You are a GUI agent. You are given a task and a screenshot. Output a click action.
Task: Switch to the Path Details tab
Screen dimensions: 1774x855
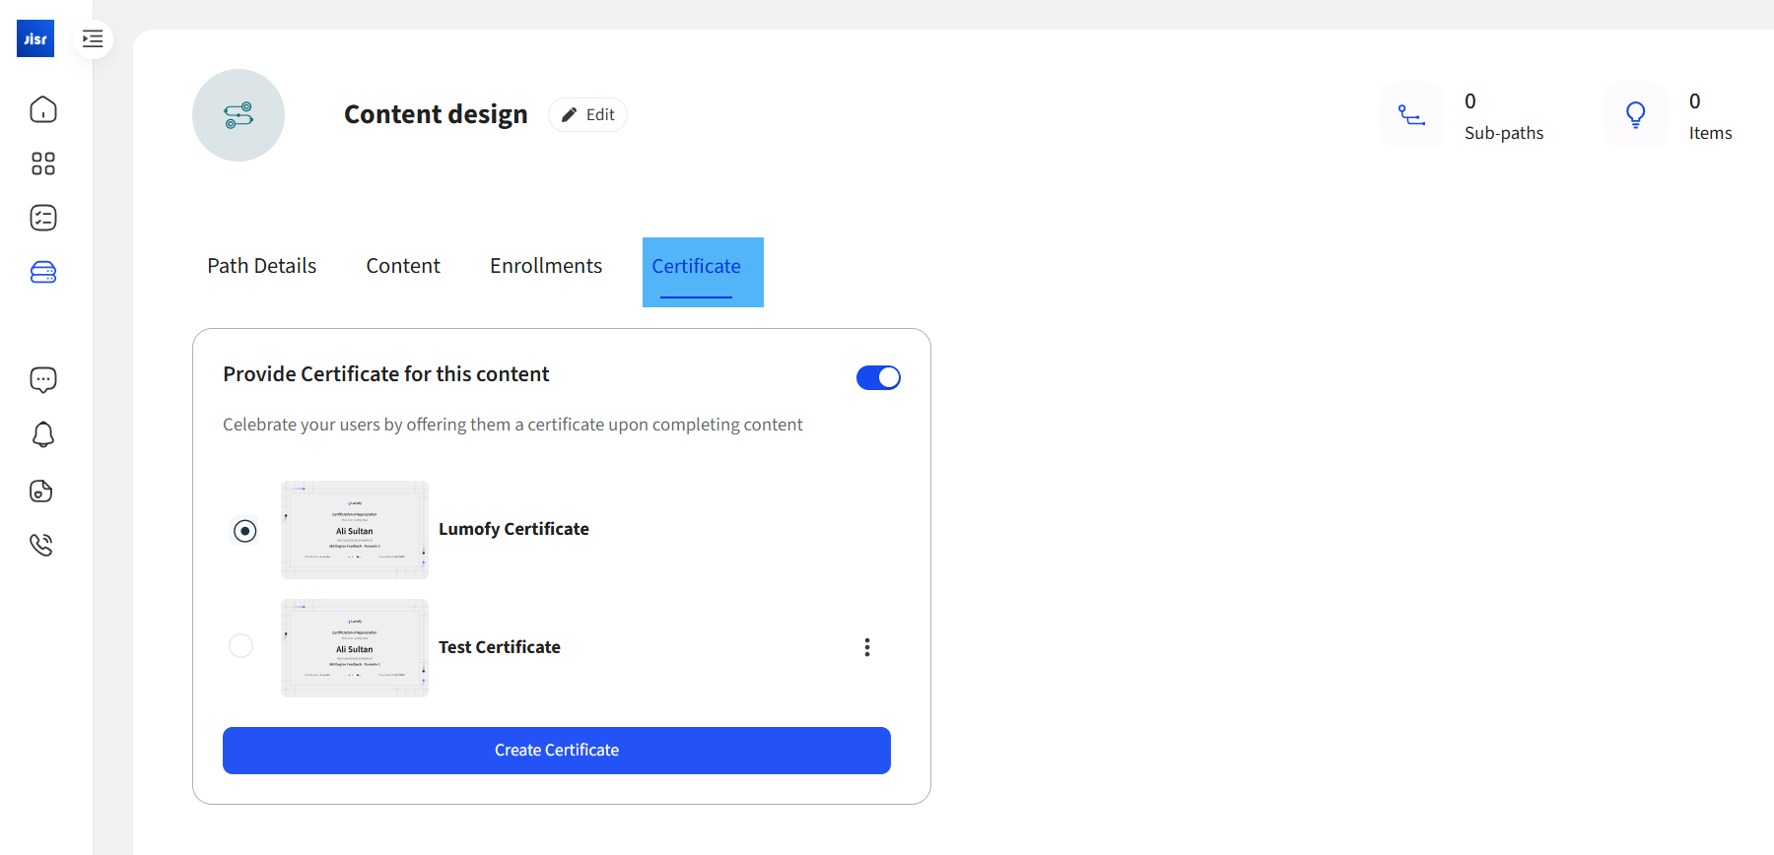[x=261, y=266]
